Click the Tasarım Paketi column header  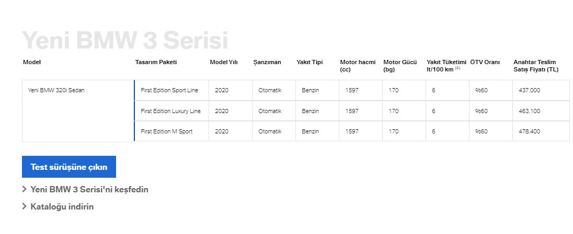(x=156, y=63)
